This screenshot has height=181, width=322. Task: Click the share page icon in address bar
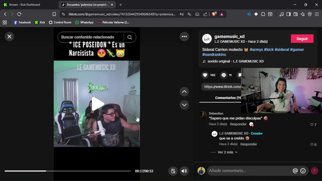click(x=205, y=14)
